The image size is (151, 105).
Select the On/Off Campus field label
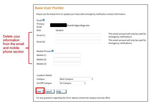tap(44, 83)
